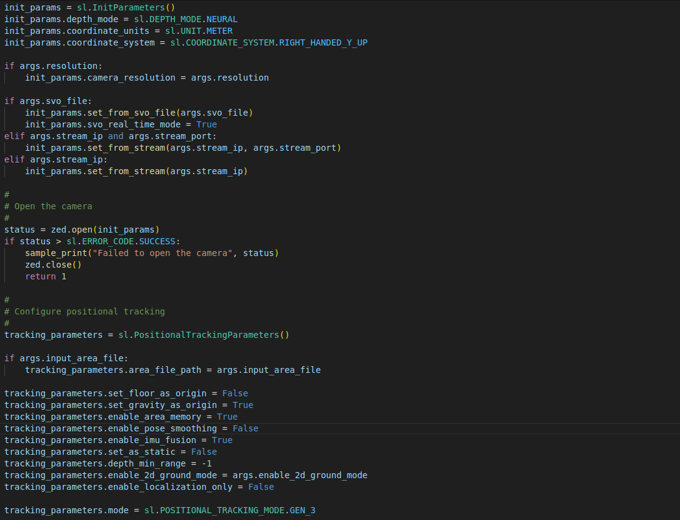Click on sl.POSITIONAL_TRACKING_MODE.GEN_3

237,510
